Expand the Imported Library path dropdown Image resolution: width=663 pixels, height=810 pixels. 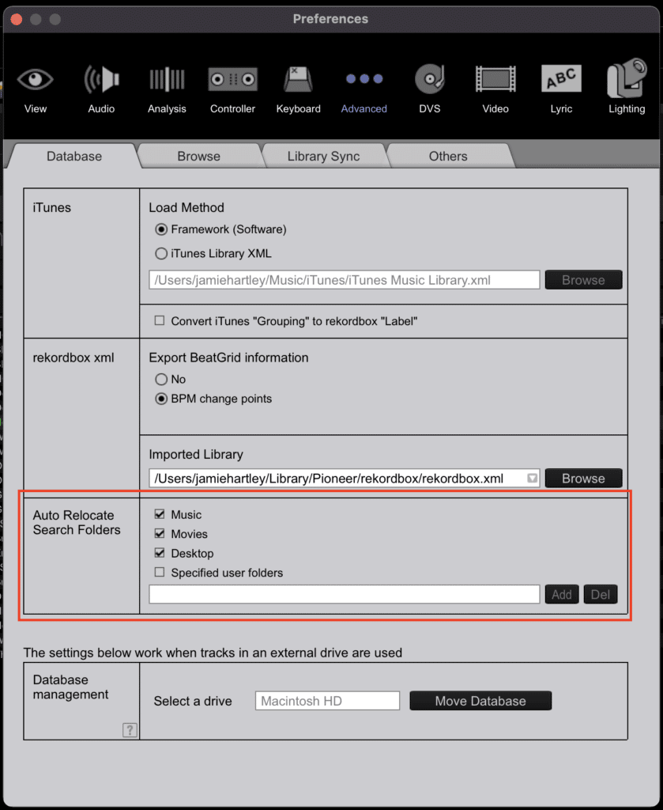(532, 479)
